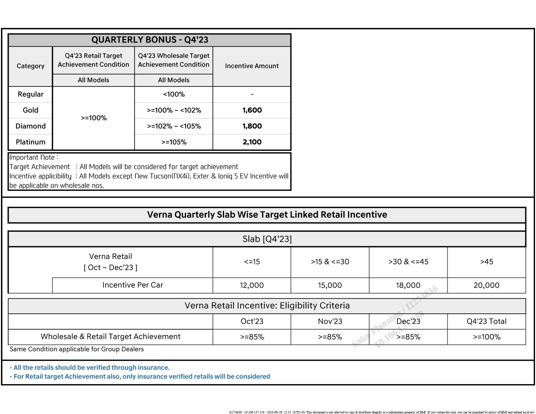This screenshot has height=414, width=536.
Task: Select the '<100%' wholesale condition cell
Action: pyautogui.click(x=174, y=94)
